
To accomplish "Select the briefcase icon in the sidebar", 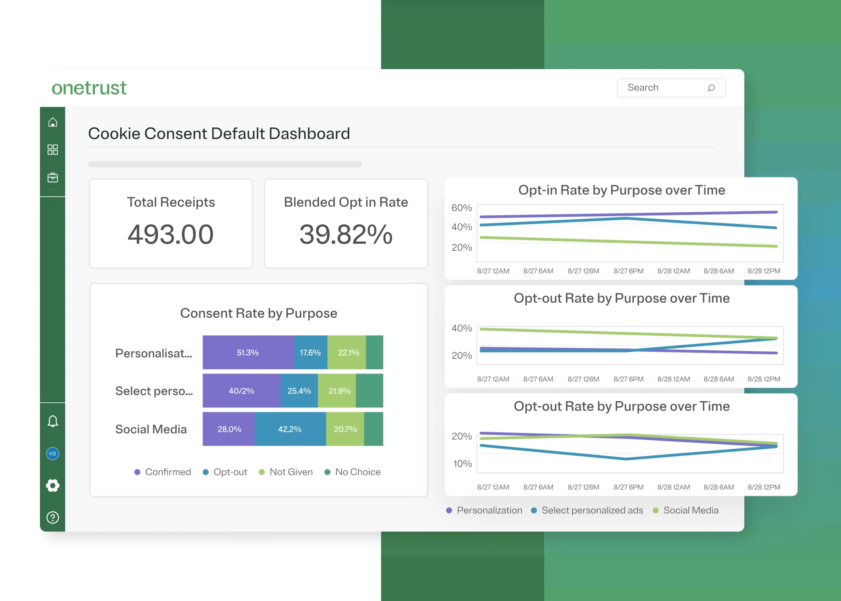I will (53, 177).
